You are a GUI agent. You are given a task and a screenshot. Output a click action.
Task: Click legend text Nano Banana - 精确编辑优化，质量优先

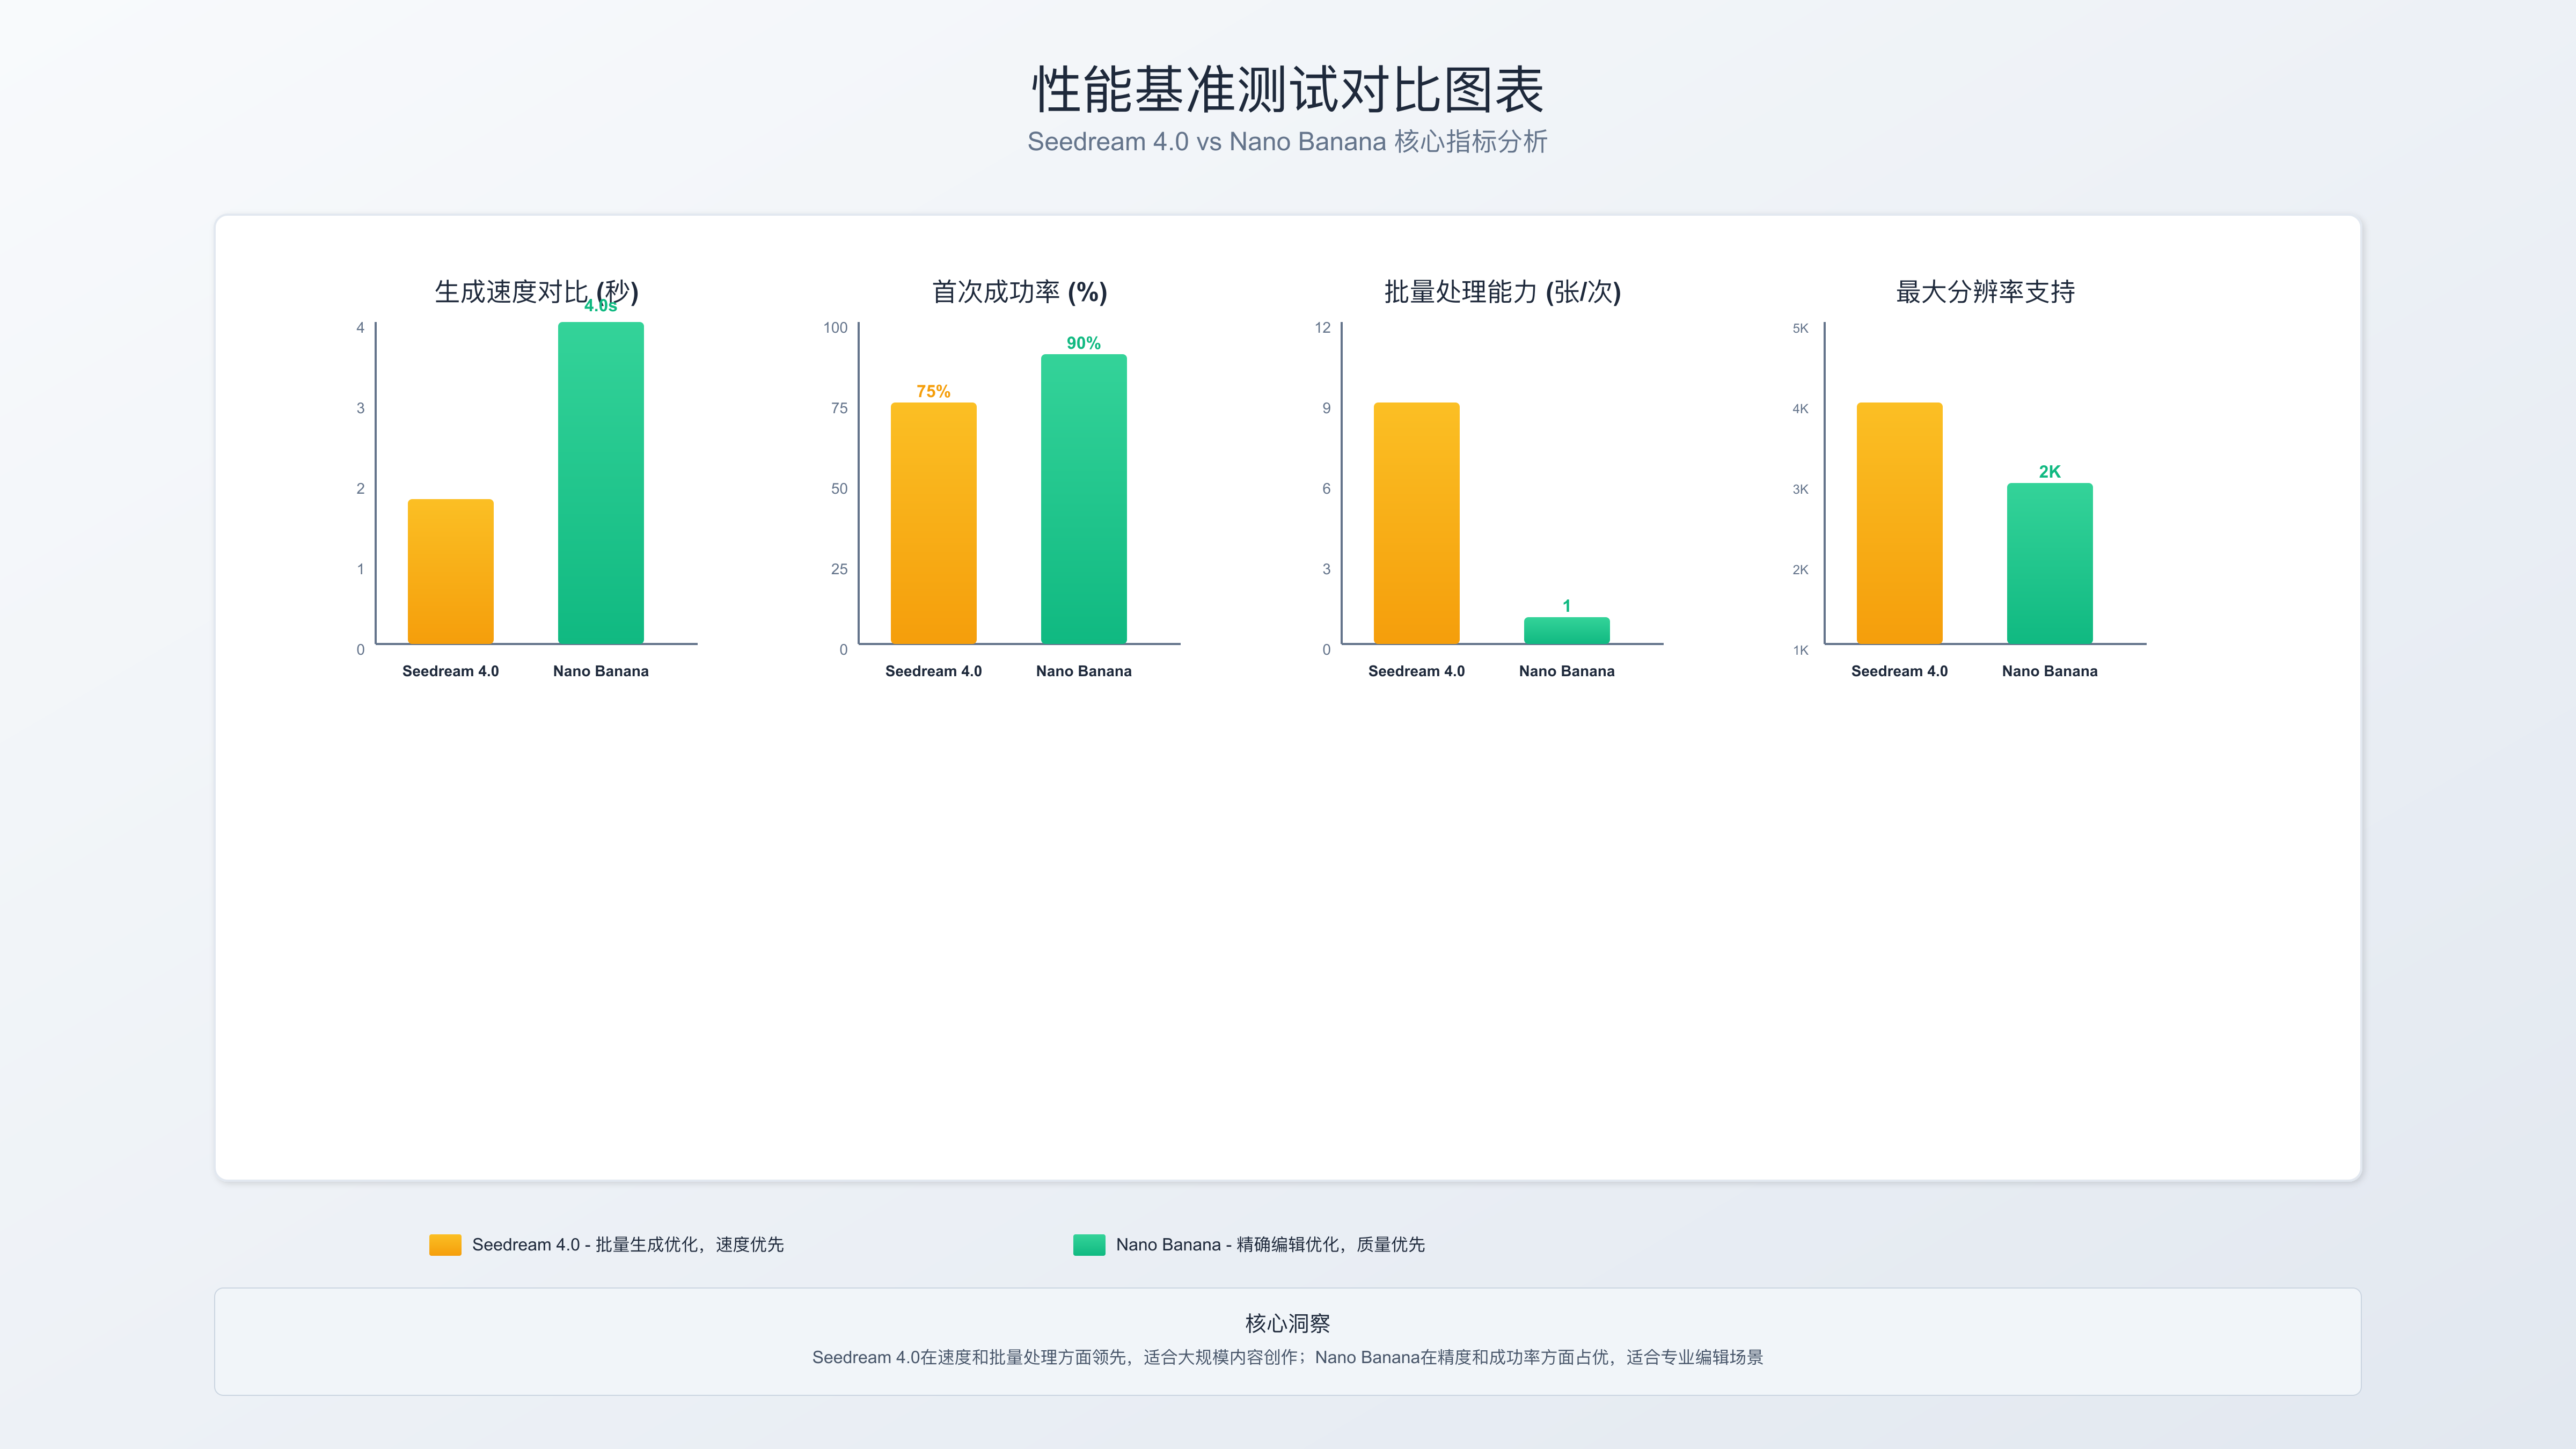pyautogui.click(x=1271, y=1245)
